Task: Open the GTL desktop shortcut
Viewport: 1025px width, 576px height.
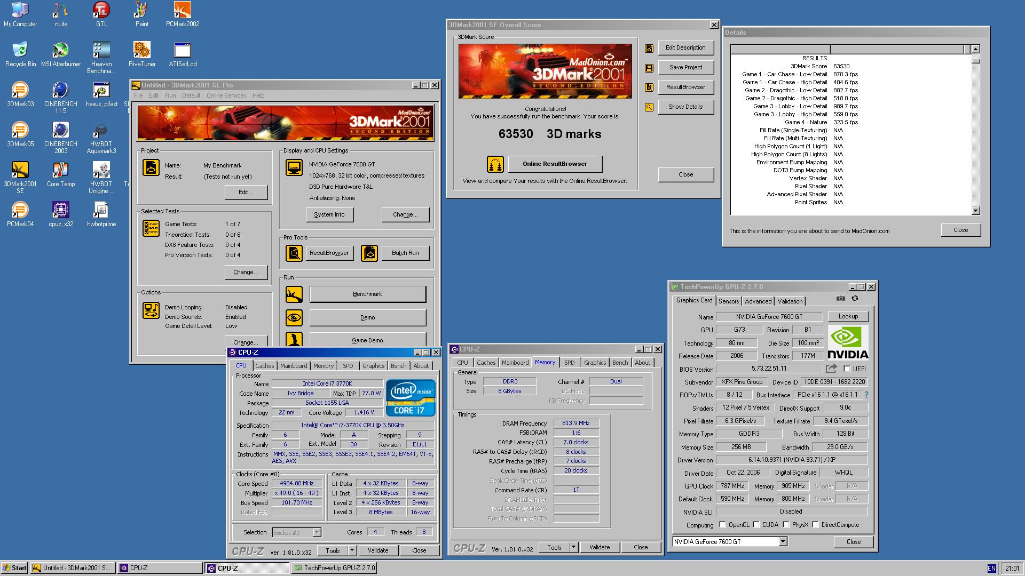Action: 101,14
